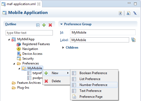This screenshot has width=141, height=101.
Task: Click the Label field containing MyMobile
Action: (x=99, y=40)
